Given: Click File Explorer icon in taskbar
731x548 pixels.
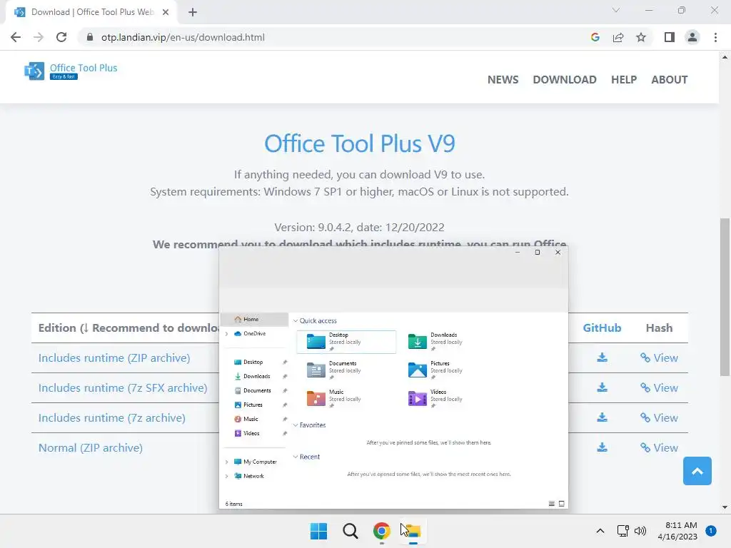Looking at the screenshot, I should click(x=413, y=531).
